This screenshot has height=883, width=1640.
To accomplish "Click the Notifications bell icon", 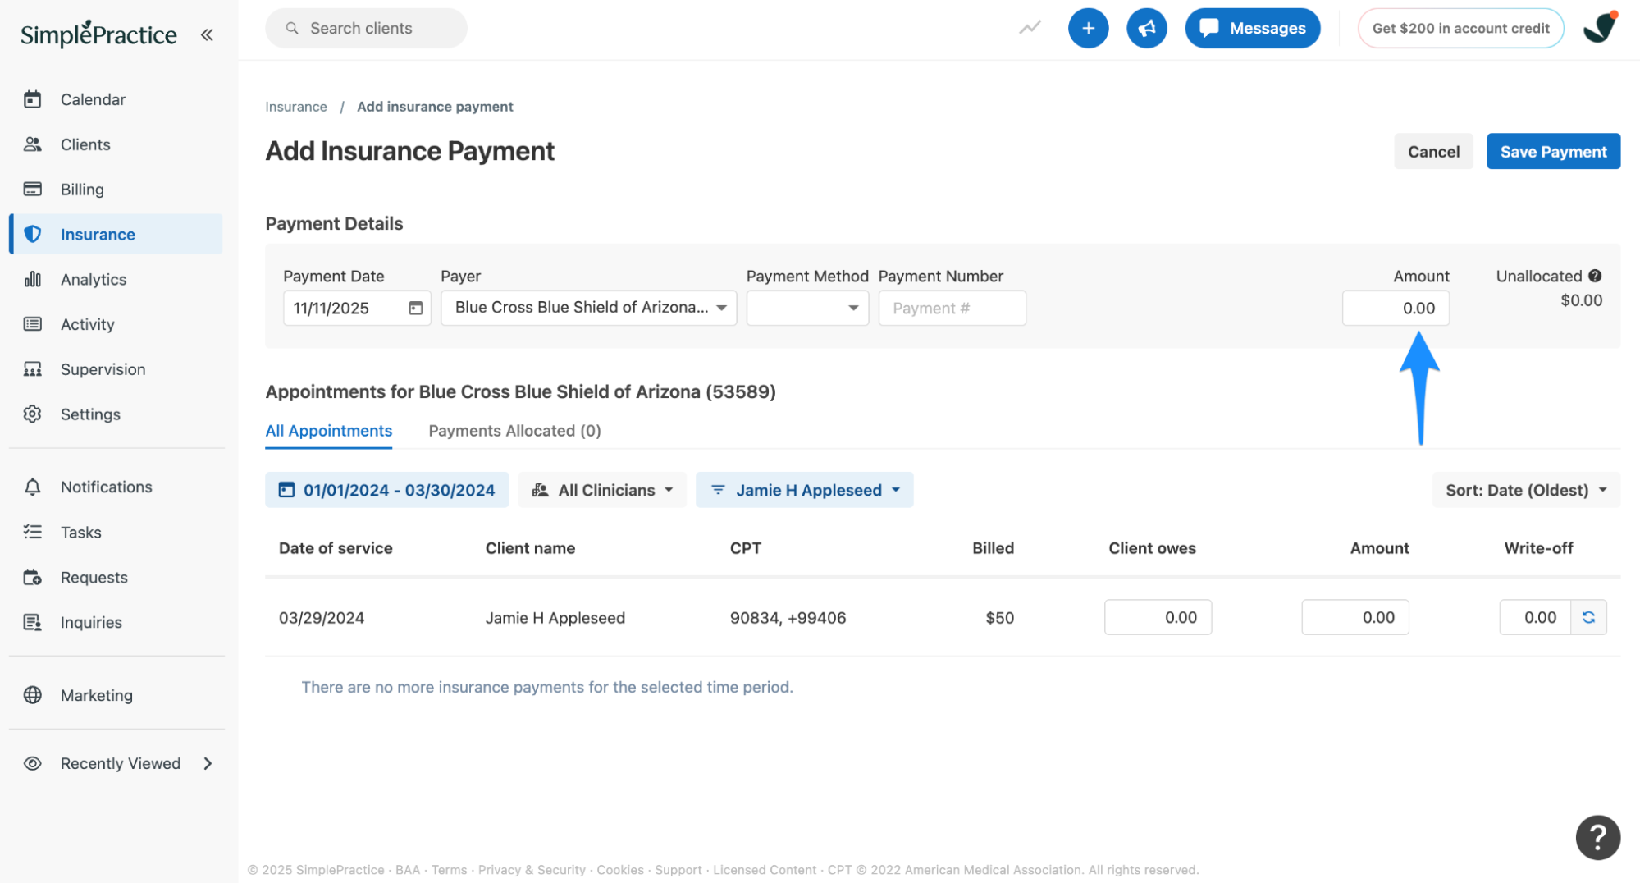I will coord(33,487).
